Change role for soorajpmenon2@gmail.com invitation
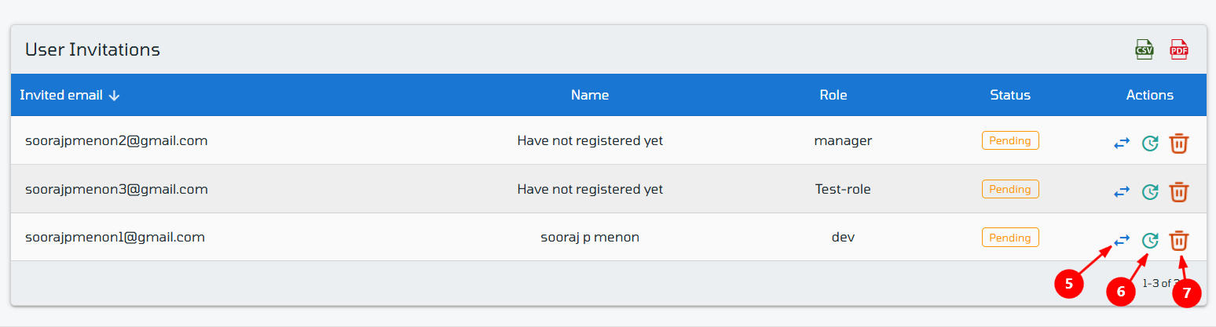This screenshot has width=1216, height=327. (x=1122, y=144)
